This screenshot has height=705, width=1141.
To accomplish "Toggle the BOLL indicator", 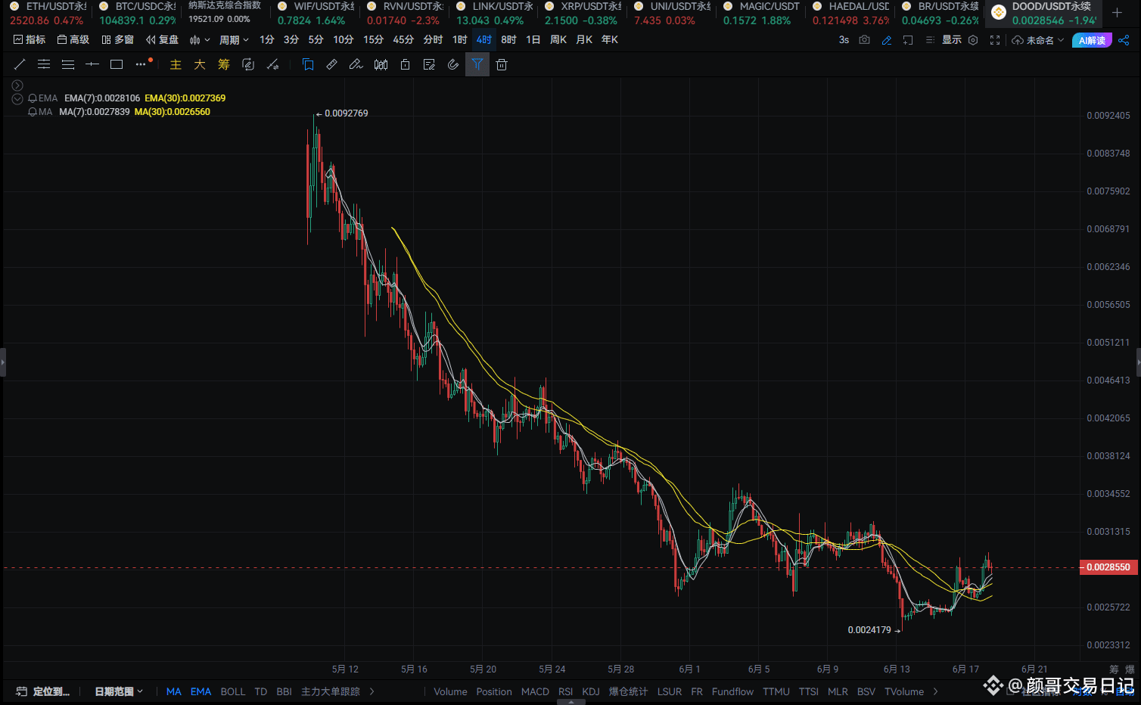I will 233,691.
